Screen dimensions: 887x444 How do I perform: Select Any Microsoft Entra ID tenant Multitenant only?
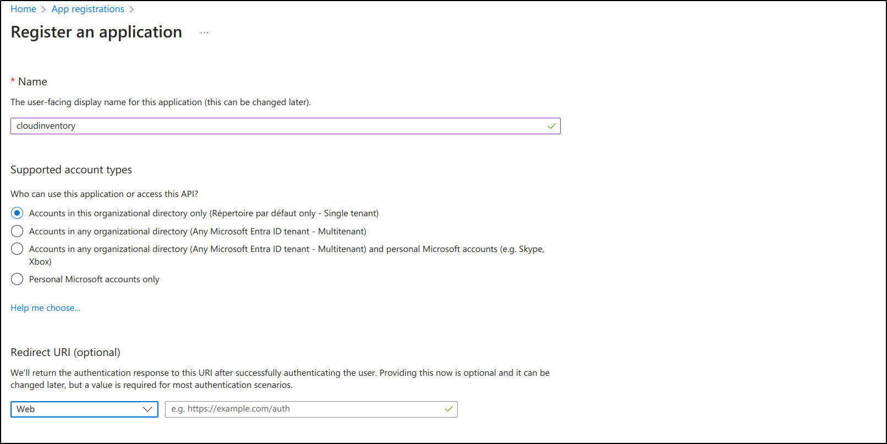click(17, 232)
